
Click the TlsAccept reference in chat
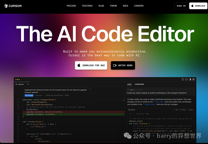click(x=159, y=102)
